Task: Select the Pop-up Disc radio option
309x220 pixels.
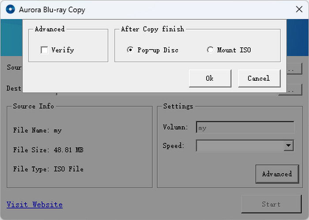Action: pyautogui.click(x=130, y=50)
